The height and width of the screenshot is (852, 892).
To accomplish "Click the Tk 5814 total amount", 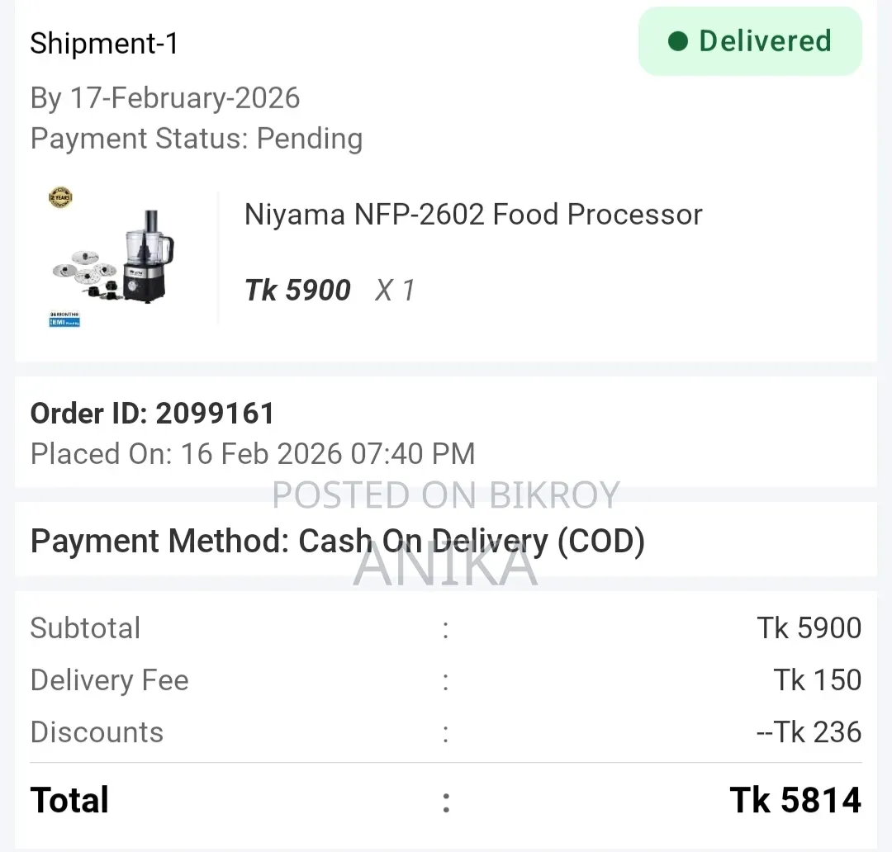I will pyautogui.click(x=795, y=800).
